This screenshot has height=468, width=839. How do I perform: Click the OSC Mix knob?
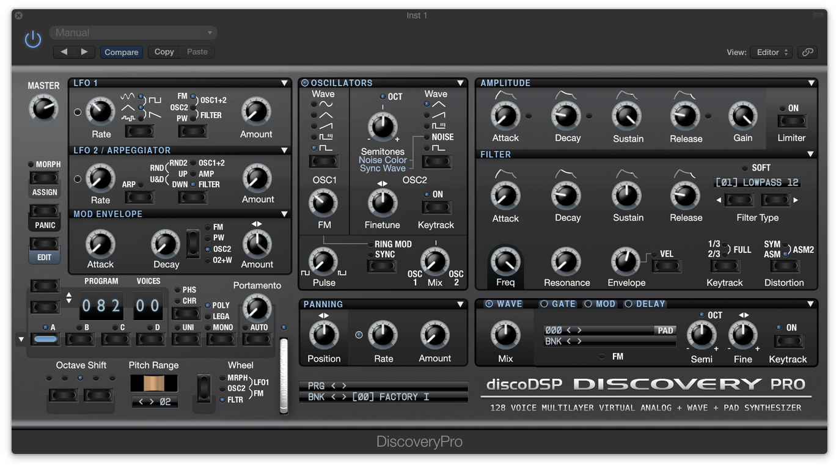[435, 262]
